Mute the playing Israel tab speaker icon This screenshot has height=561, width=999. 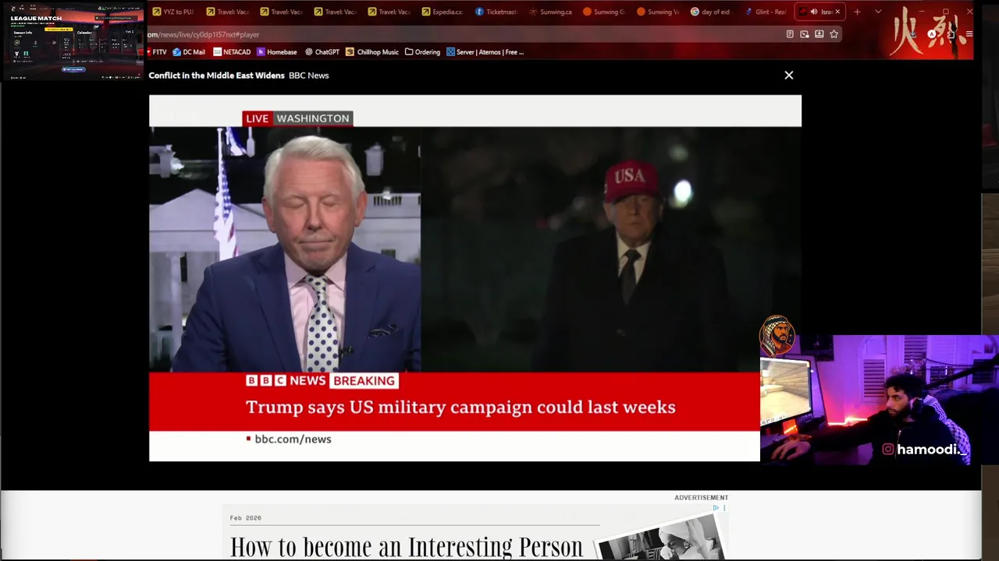(813, 12)
